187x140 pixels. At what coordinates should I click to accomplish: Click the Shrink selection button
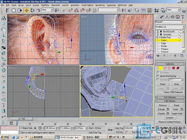[x=163, y=84]
